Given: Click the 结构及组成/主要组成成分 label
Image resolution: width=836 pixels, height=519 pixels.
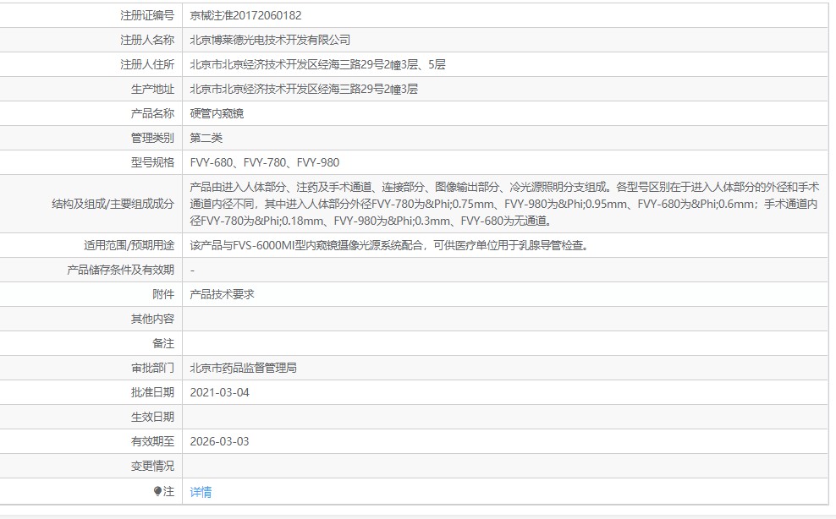Looking at the screenshot, I should pos(113,204).
